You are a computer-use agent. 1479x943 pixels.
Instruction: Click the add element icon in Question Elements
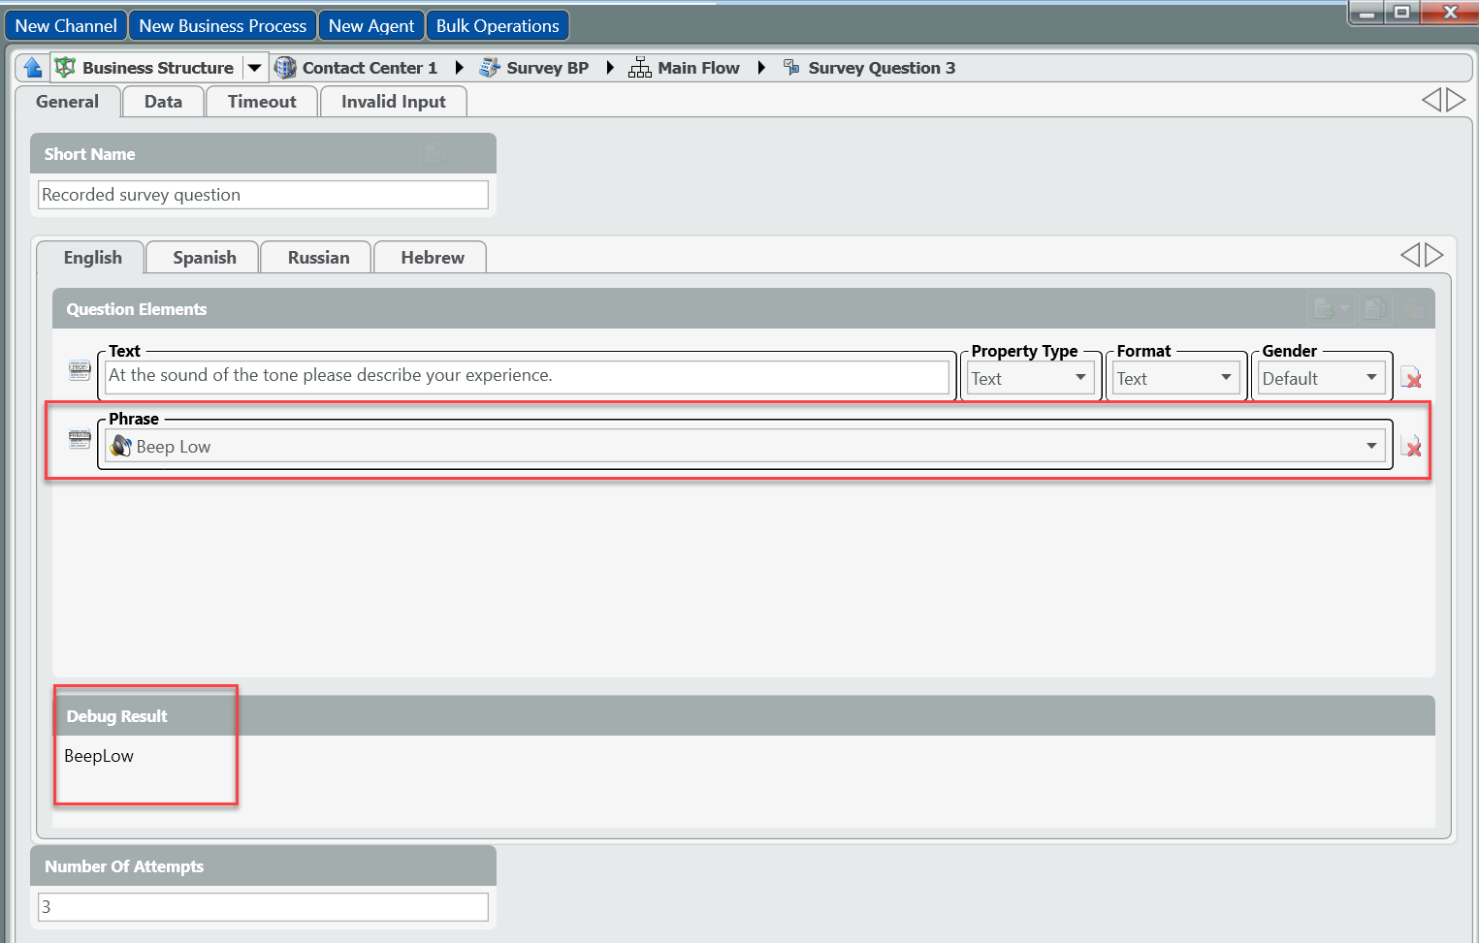coord(1325,309)
